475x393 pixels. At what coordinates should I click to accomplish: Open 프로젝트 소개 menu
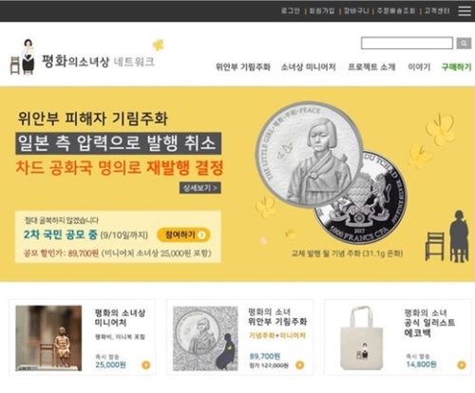pyautogui.click(x=371, y=67)
